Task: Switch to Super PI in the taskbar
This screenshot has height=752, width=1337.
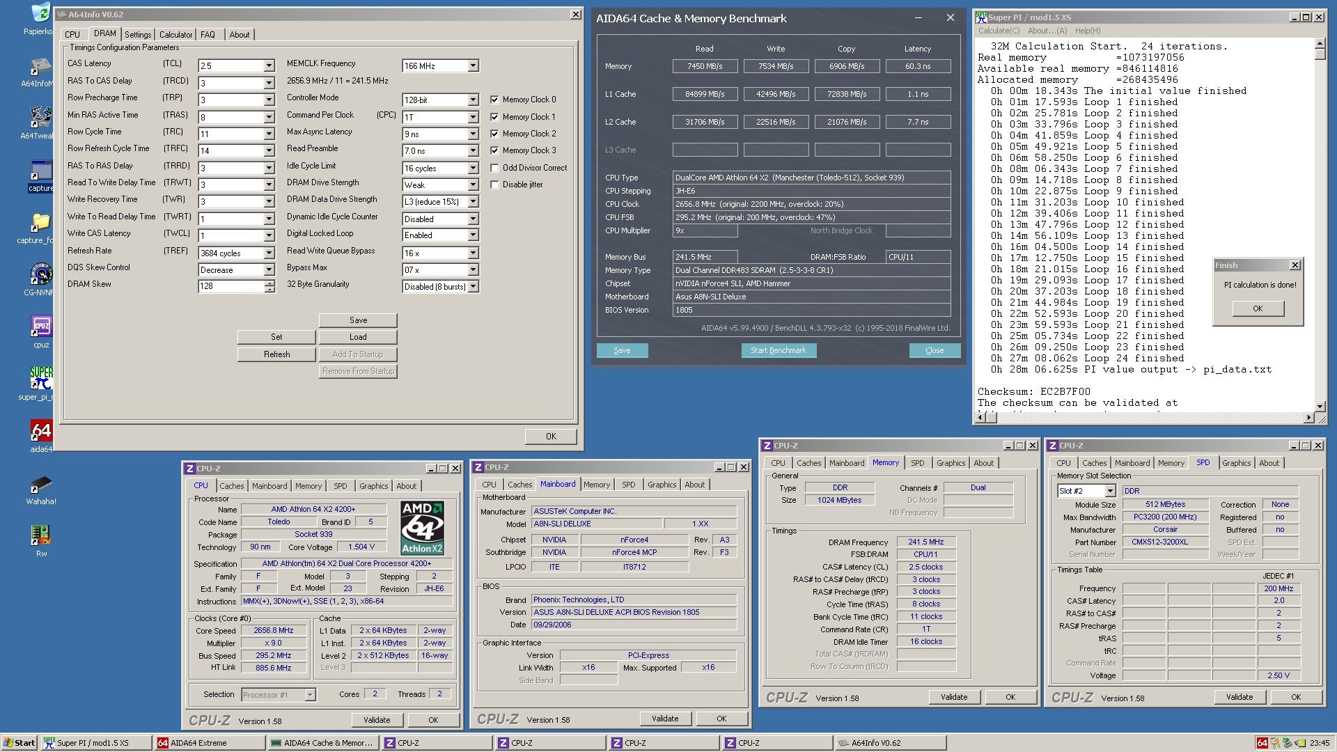Action: pos(95,743)
